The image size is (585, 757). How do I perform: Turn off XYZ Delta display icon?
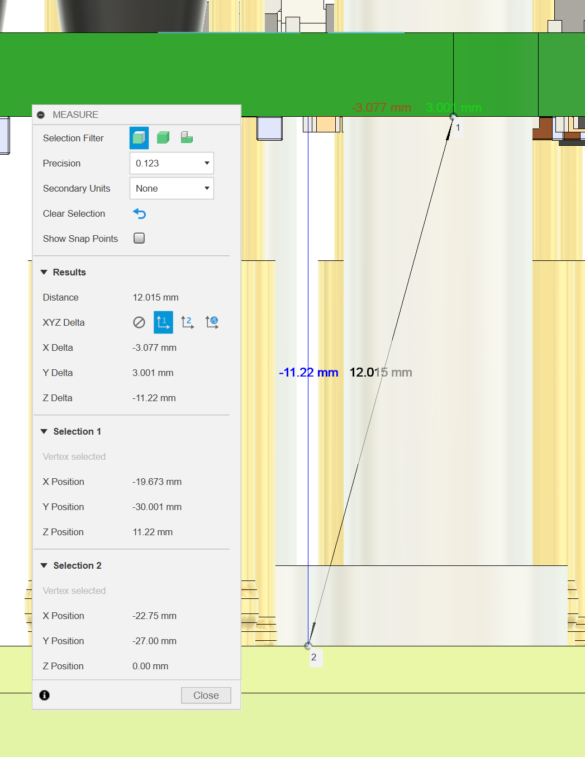(x=139, y=322)
